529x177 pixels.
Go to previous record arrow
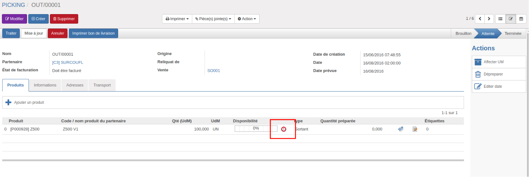click(x=480, y=19)
